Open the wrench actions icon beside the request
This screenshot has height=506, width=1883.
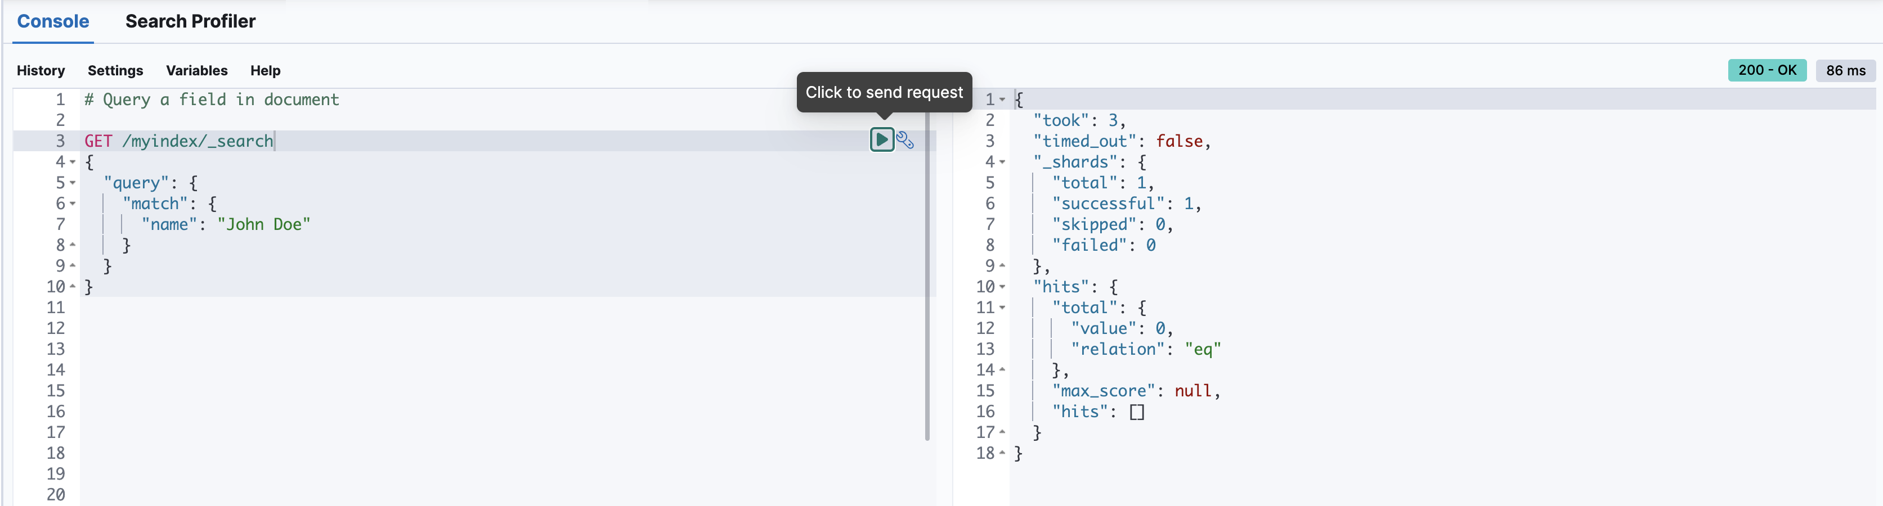click(x=905, y=140)
